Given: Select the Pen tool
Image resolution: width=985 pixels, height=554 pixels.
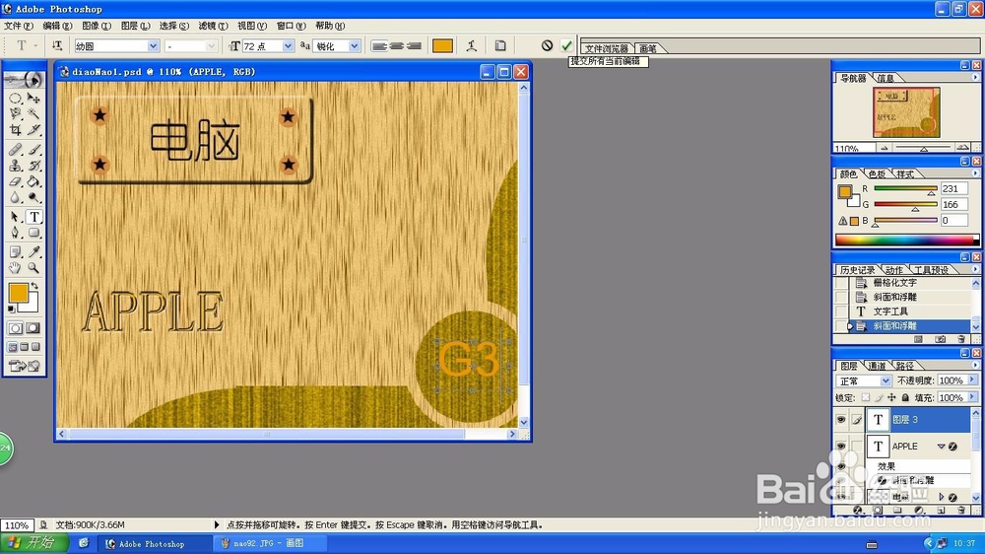Looking at the screenshot, I should pyautogui.click(x=15, y=233).
